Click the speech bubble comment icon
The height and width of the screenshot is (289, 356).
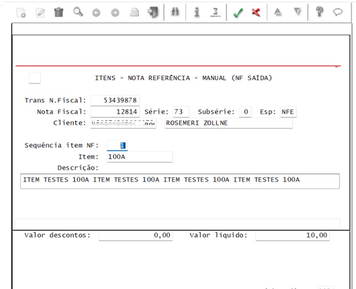[x=338, y=12]
